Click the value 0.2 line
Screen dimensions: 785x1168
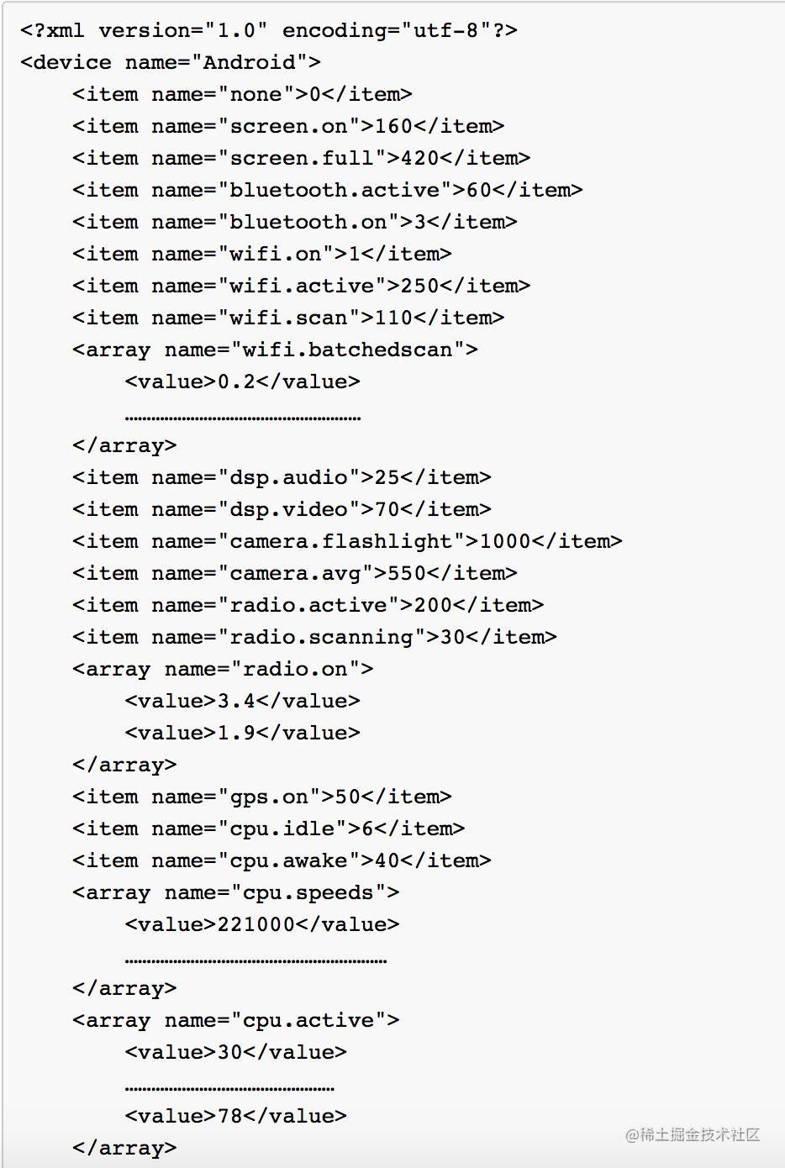tap(243, 381)
